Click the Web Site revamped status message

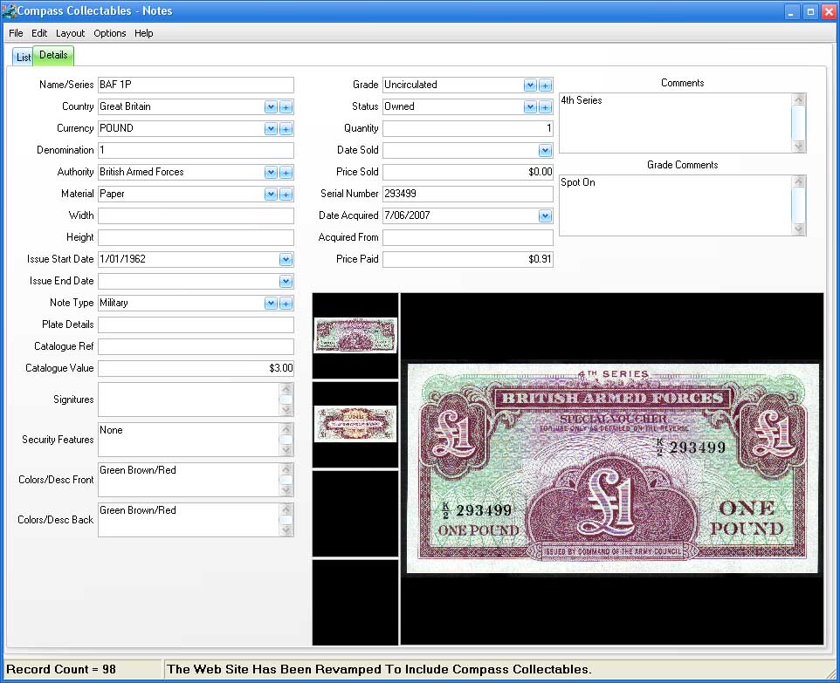point(379,670)
